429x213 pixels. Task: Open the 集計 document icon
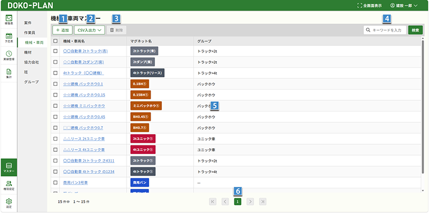point(9,72)
